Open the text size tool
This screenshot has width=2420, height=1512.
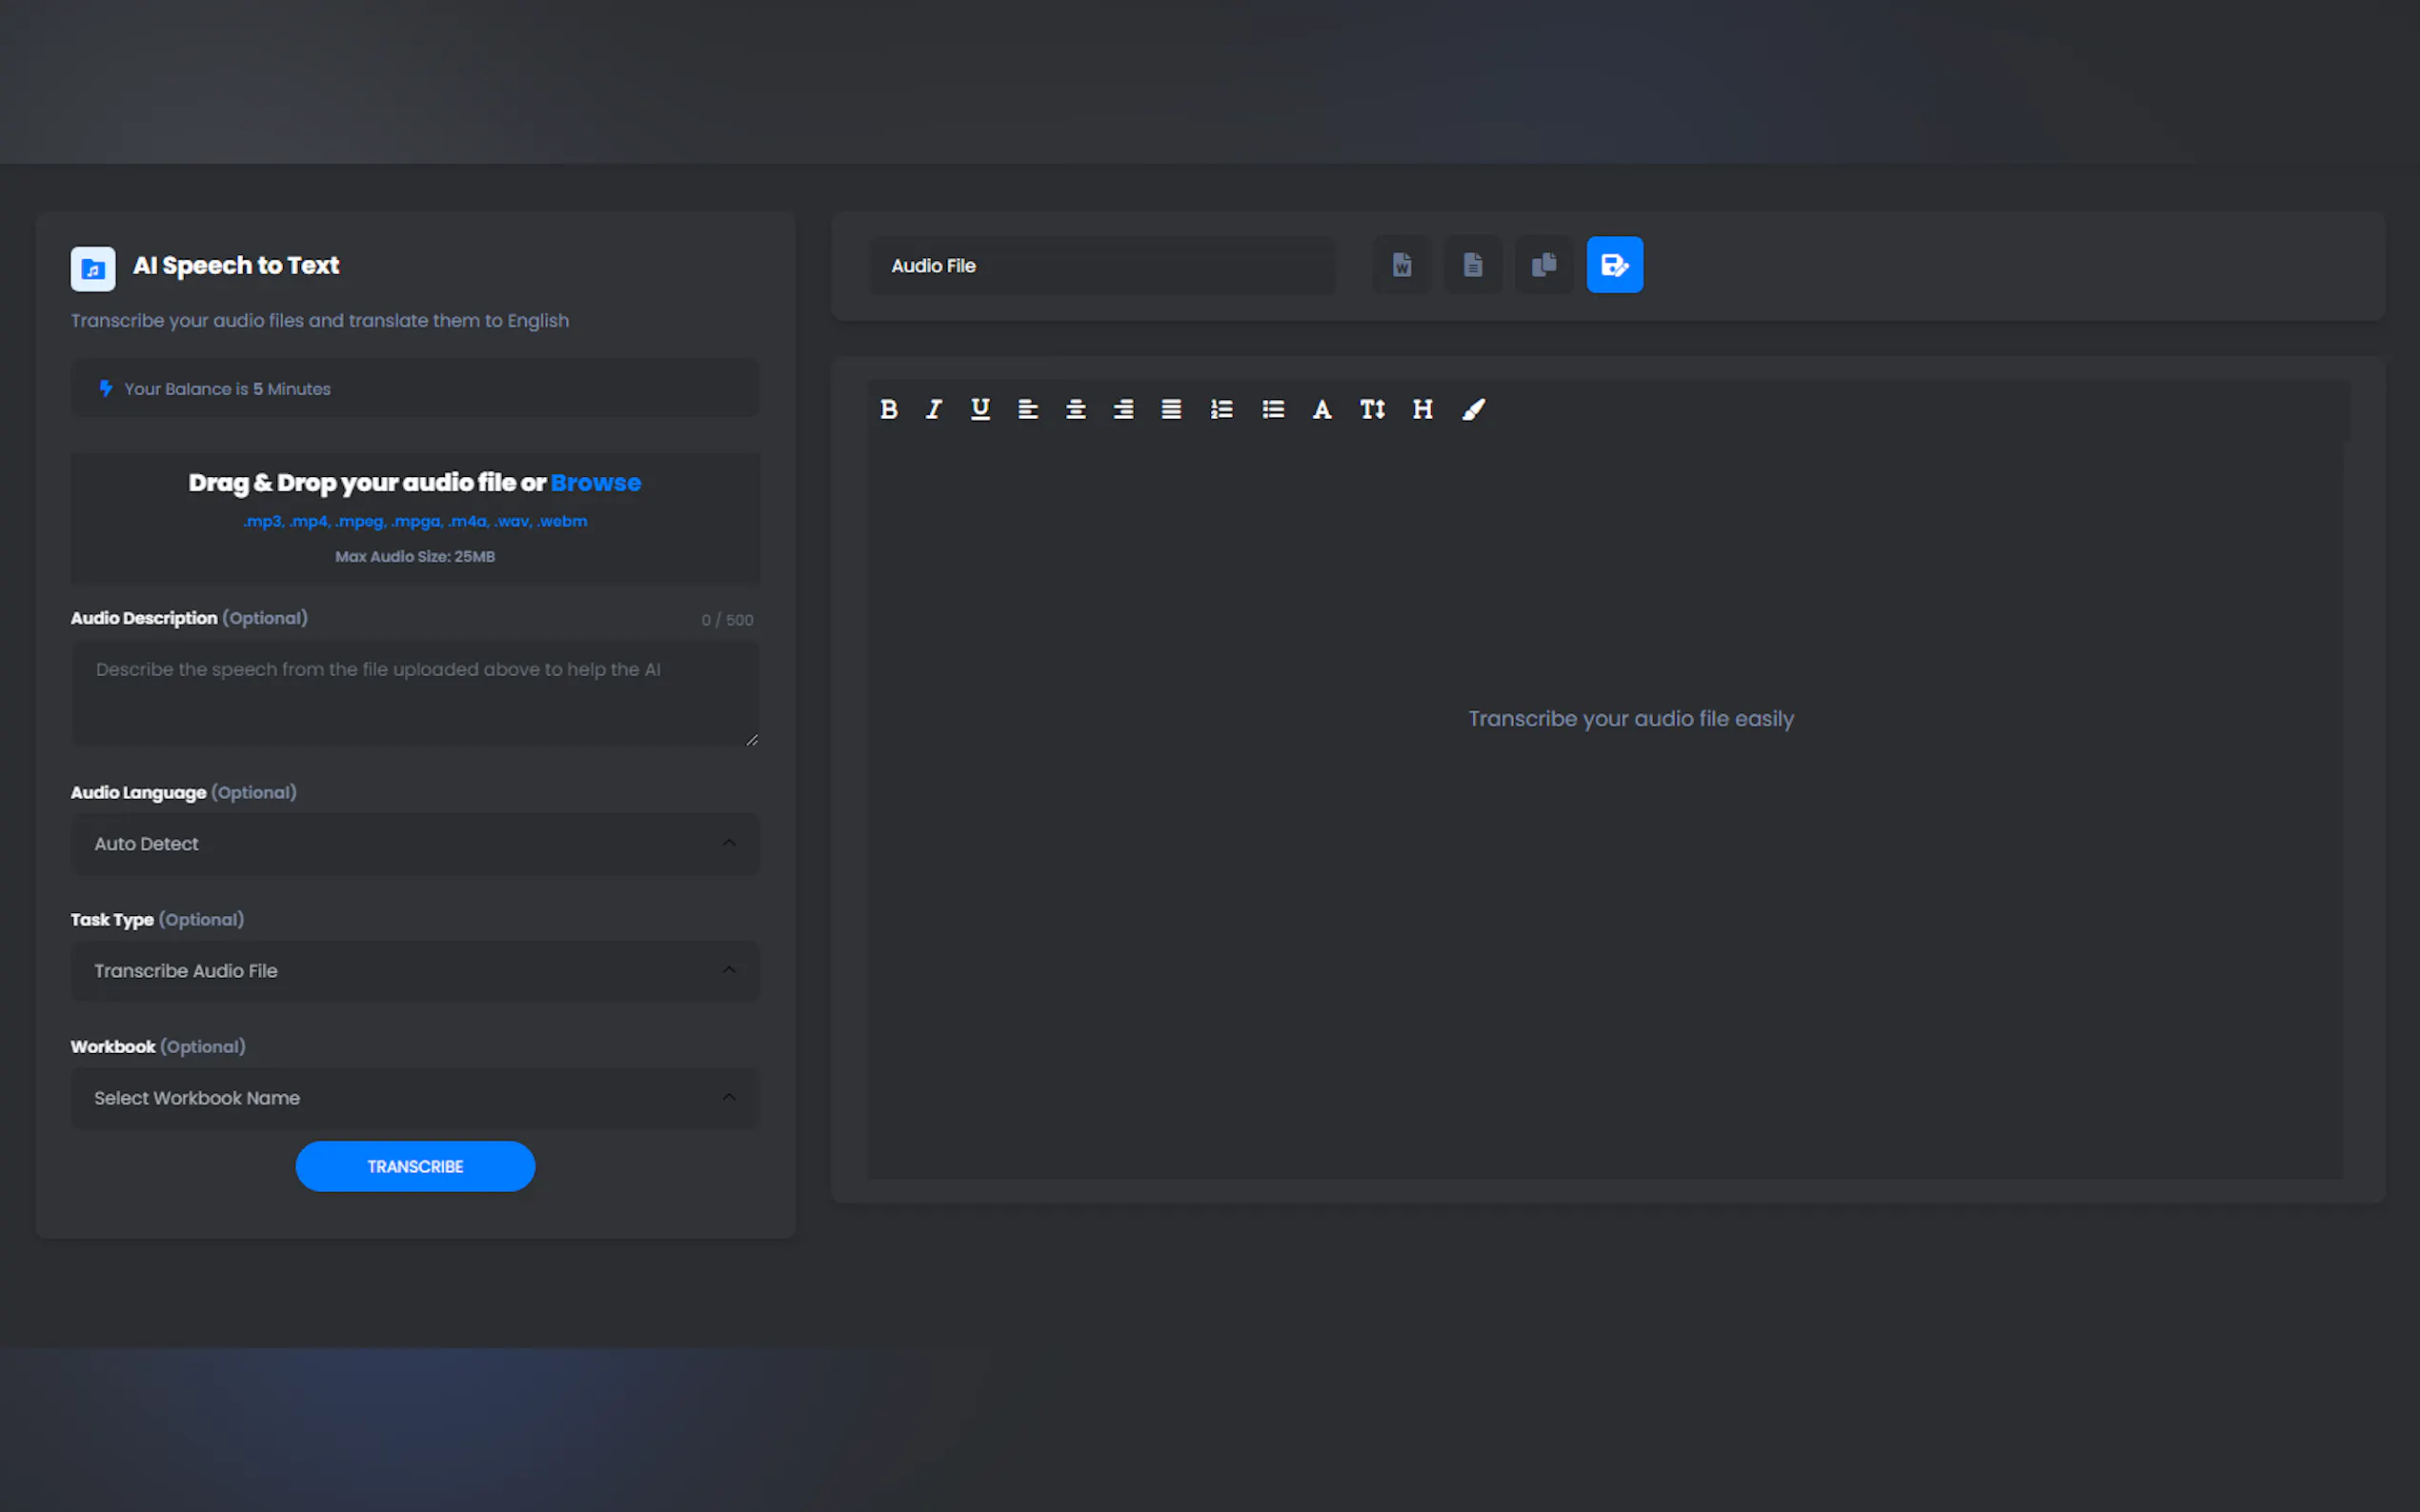1373,409
